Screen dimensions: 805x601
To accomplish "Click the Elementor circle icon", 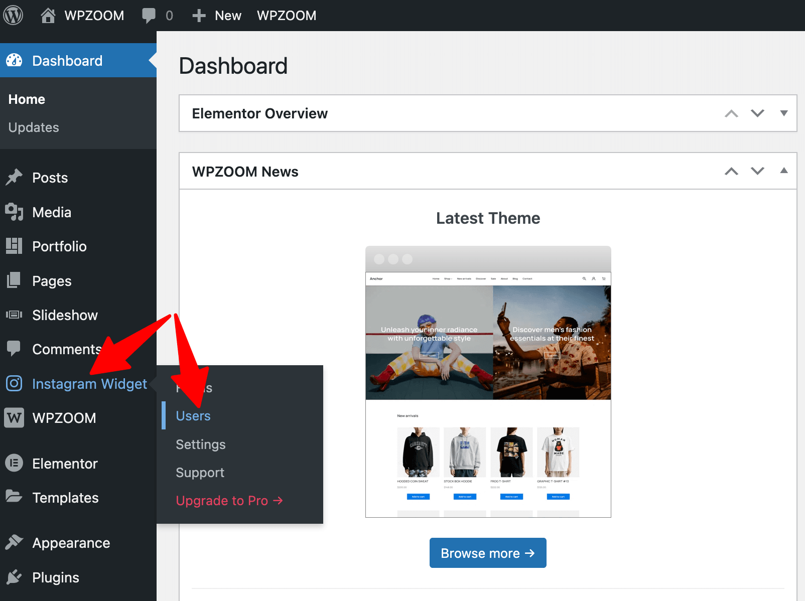I will (x=14, y=463).
